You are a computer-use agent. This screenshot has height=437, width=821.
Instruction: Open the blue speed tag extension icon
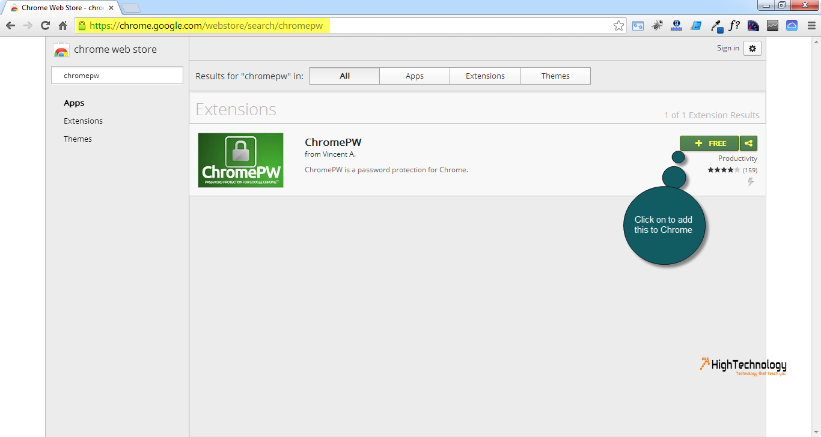[696, 26]
